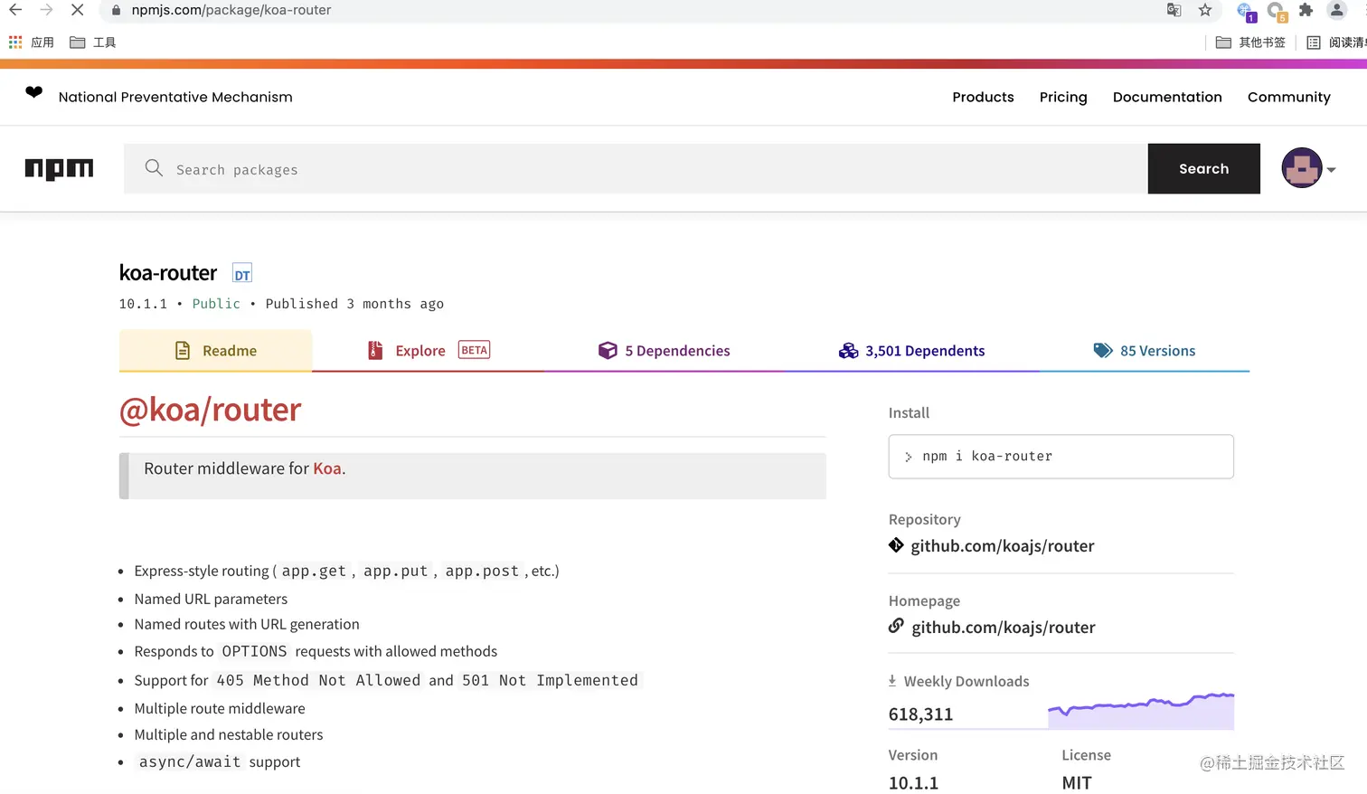Stop page loading with the X button
This screenshot has width=1367, height=794.
click(x=77, y=10)
